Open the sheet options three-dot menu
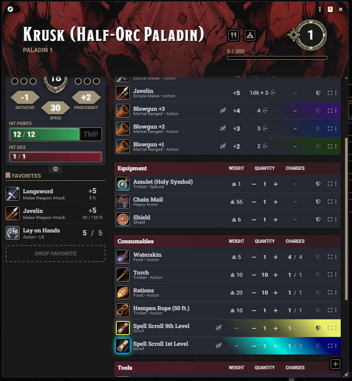352x381 pixels. pos(320,9)
